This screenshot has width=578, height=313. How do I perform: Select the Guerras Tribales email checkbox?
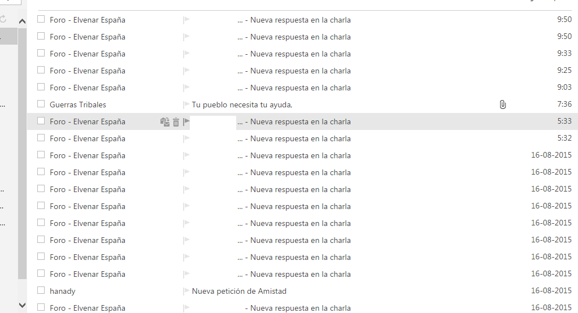click(41, 104)
